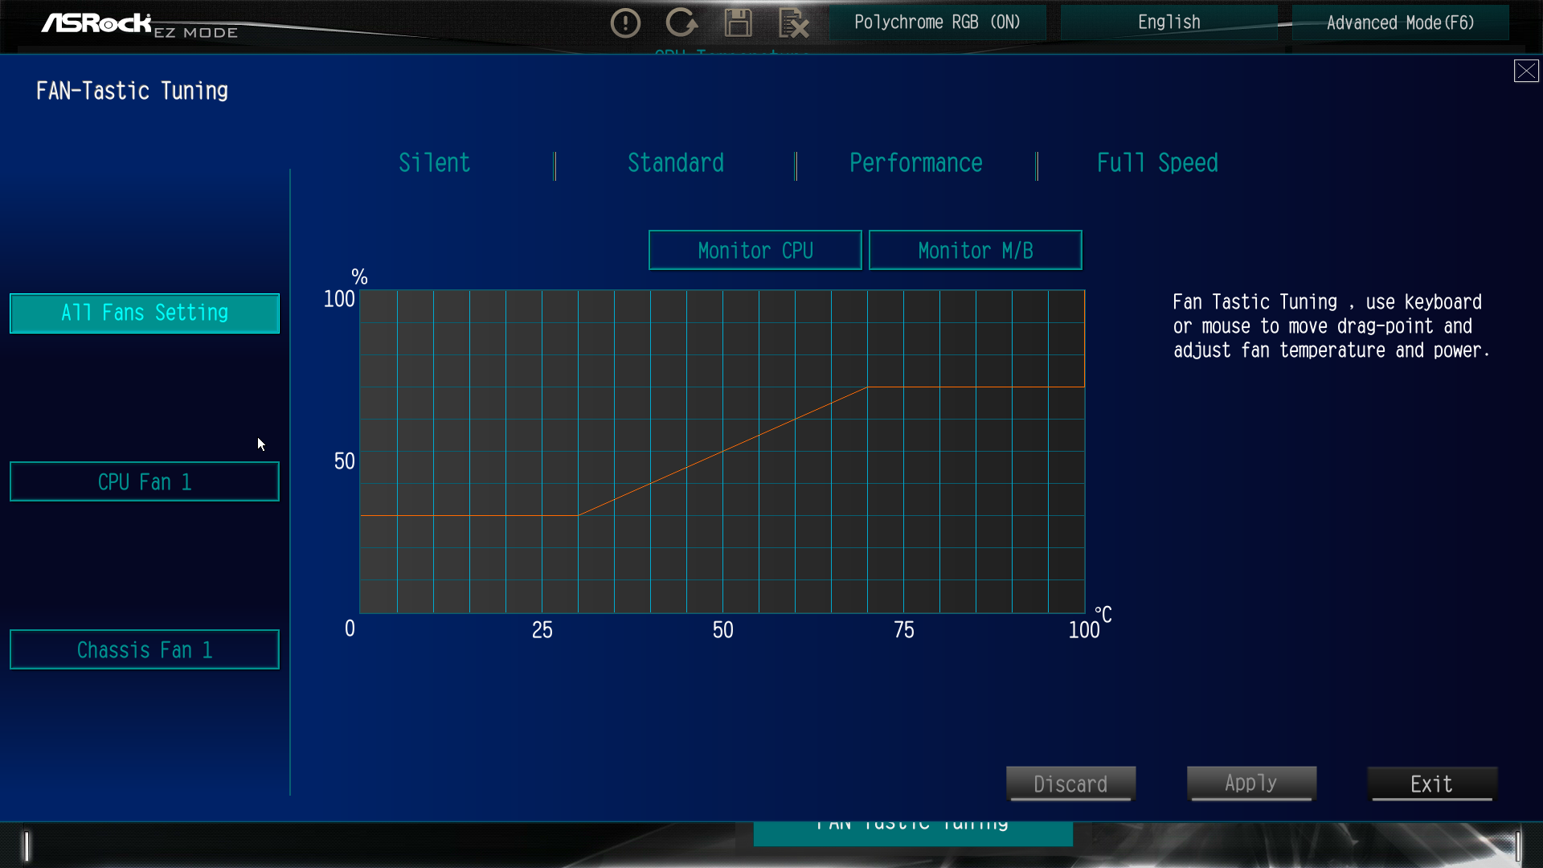The height and width of the screenshot is (868, 1543).
Task: Choose the Full Speed preset
Action: (x=1156, y=163)
